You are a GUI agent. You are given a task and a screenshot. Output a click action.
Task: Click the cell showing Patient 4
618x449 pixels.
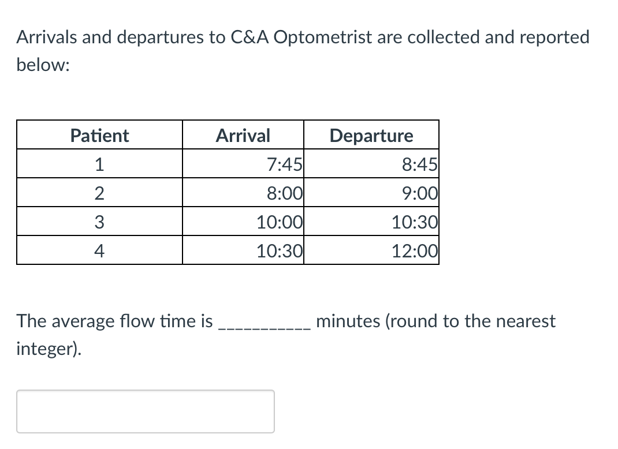pos(99,250)
